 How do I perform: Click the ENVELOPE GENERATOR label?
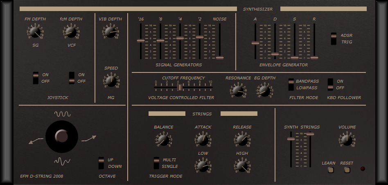284,65
